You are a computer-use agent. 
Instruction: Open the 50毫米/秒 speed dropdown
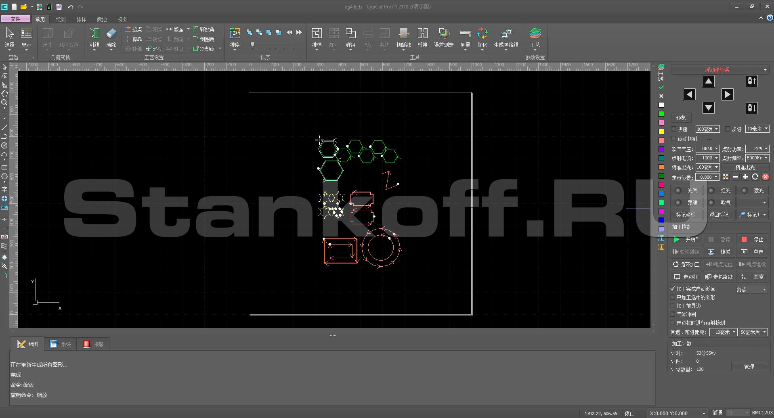point(753,332)
